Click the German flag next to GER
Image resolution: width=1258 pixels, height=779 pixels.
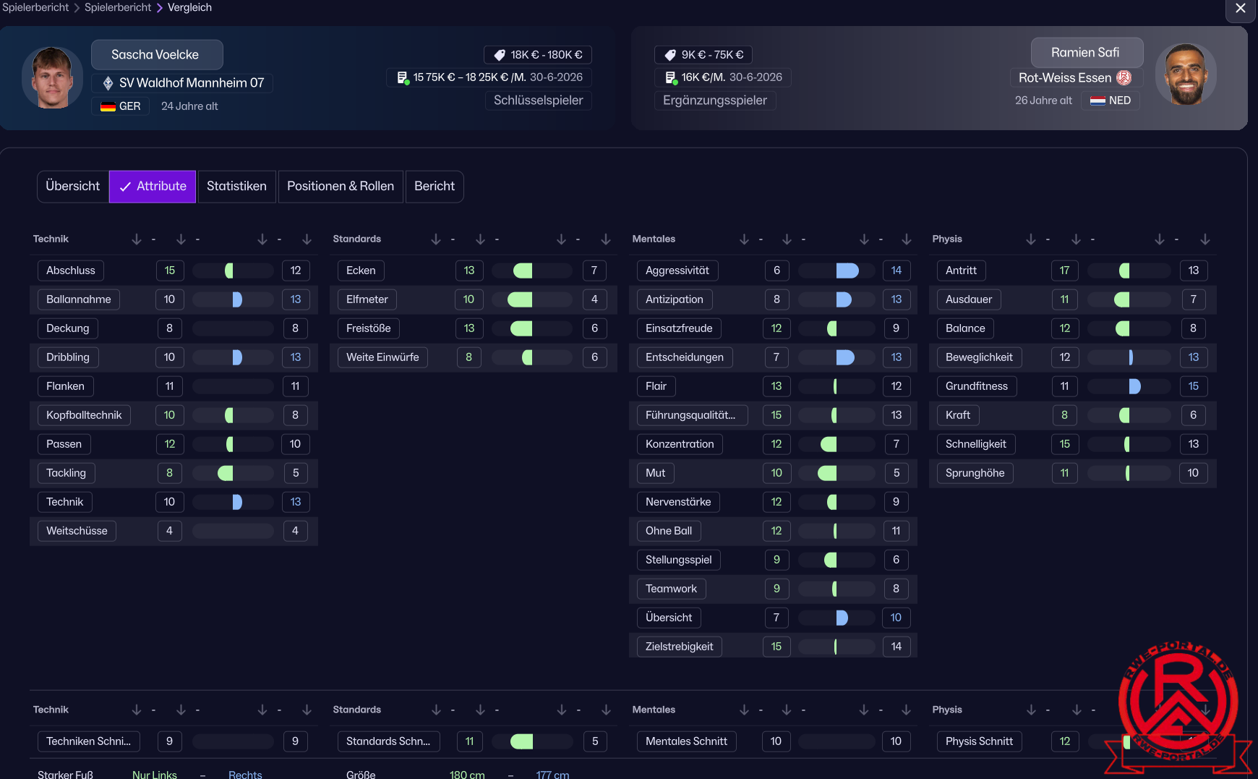(x=108, y=106)
